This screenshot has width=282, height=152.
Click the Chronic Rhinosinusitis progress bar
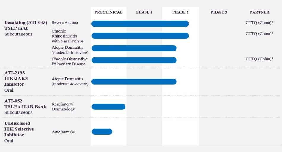140,36
